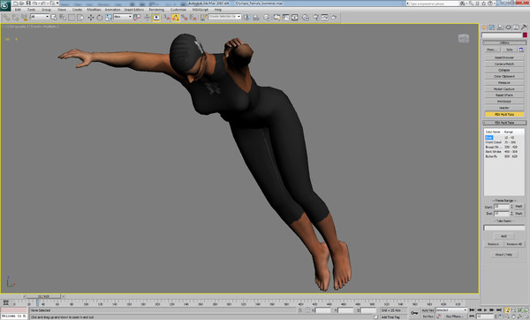Click Select and Link tool
The height and width of the screenshot is (320, 530).
pyautogui.click(x=6, y=18)
